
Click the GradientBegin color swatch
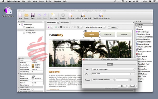[33, 65]
